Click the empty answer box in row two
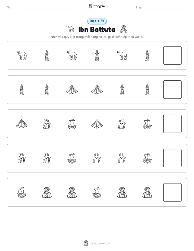Viewport: 194px width, 251px height. (x=172, y=90)
